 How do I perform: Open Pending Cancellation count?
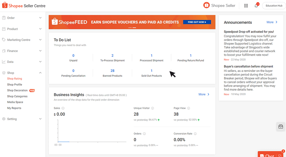click(73, 71)
